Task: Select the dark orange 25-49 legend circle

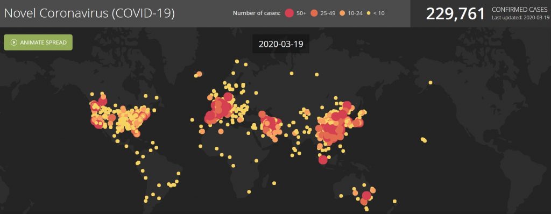Action: 314,13
